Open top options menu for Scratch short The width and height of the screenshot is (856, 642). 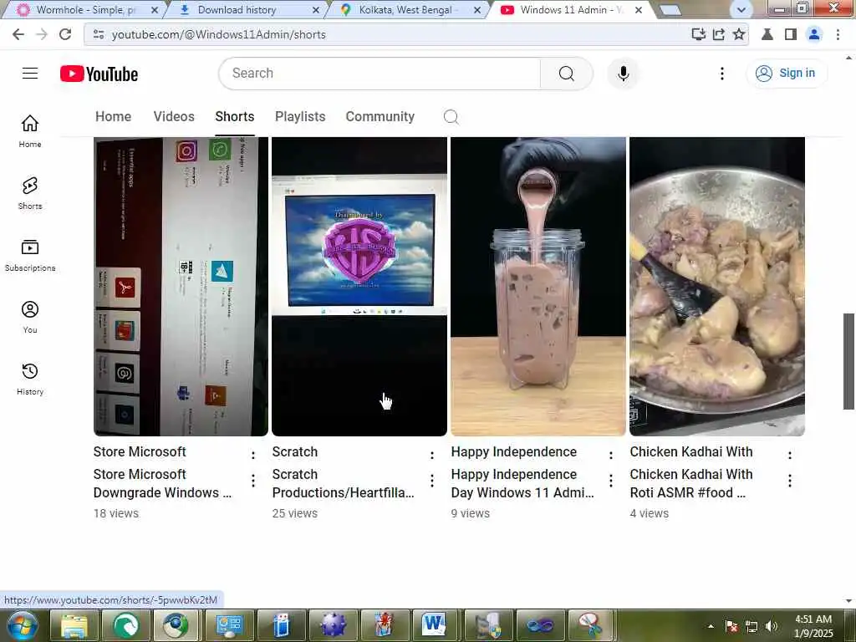(x=432, y=455)
